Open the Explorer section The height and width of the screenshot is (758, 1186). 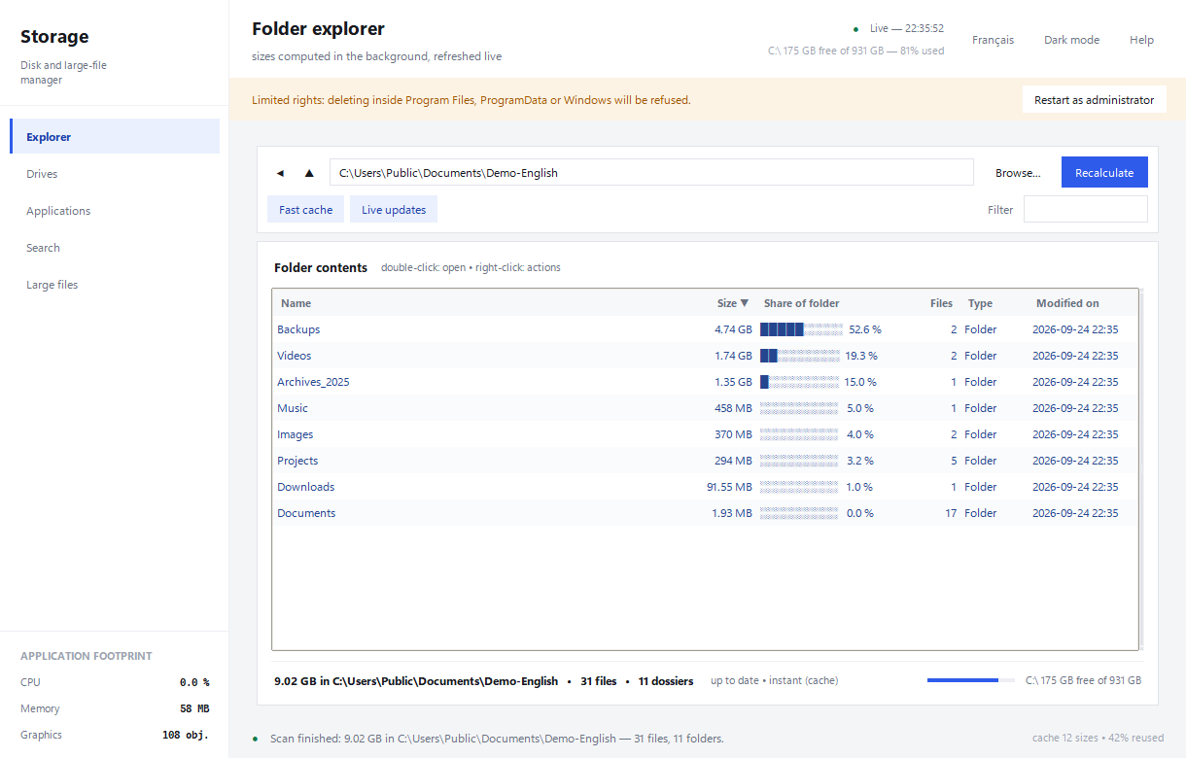pos(115,137)
